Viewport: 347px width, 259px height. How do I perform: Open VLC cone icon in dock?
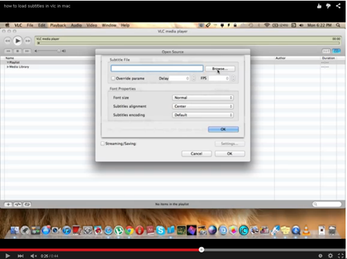[306, 230]
